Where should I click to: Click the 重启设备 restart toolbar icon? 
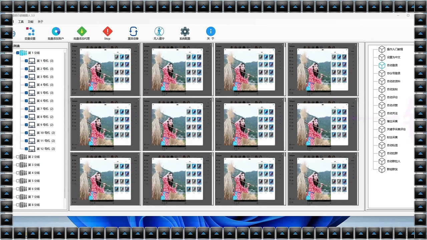133,32
